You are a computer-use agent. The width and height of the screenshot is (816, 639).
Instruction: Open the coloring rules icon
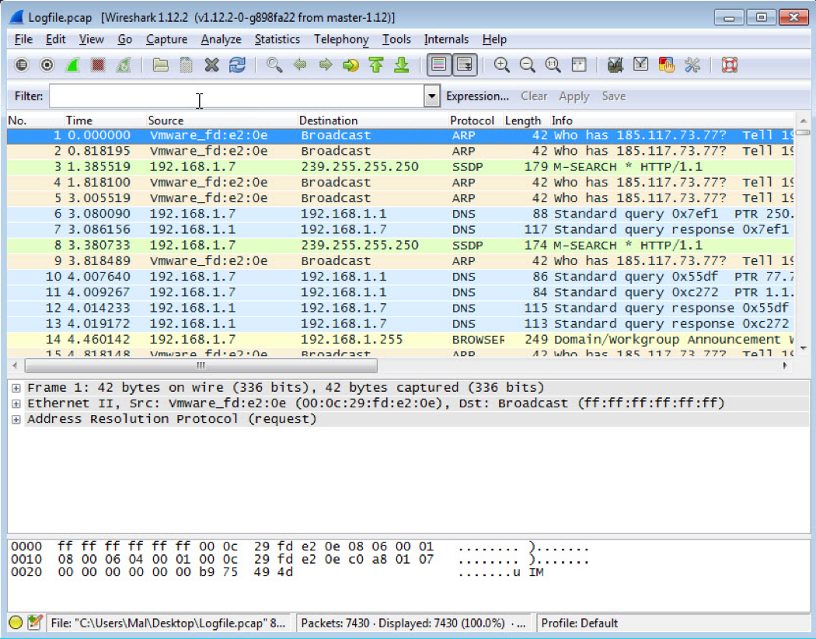tap(666, 65)
